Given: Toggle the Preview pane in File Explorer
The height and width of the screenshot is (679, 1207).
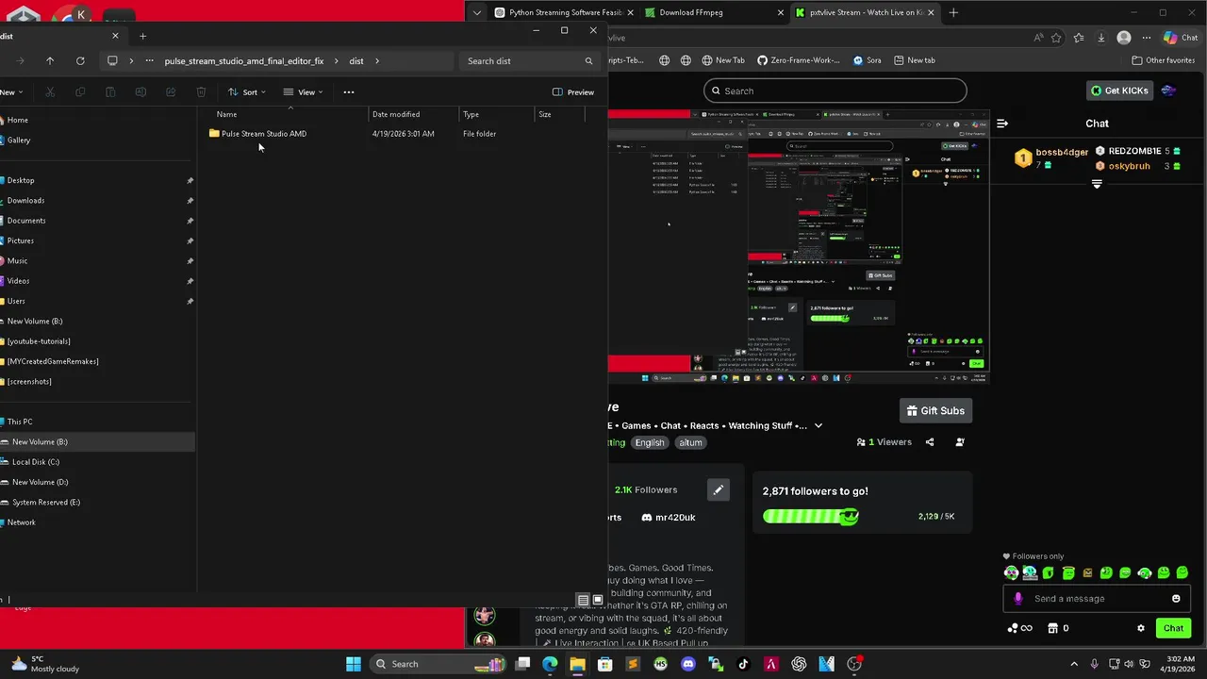Looking at the screenshot, I should (x=573, y=91).
